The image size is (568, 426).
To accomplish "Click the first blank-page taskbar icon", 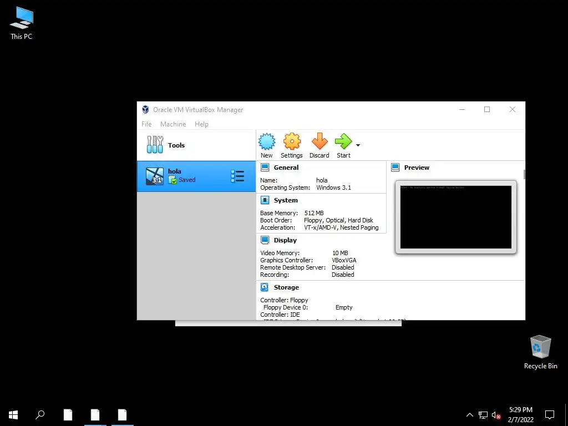I will [x=68, y=414].
